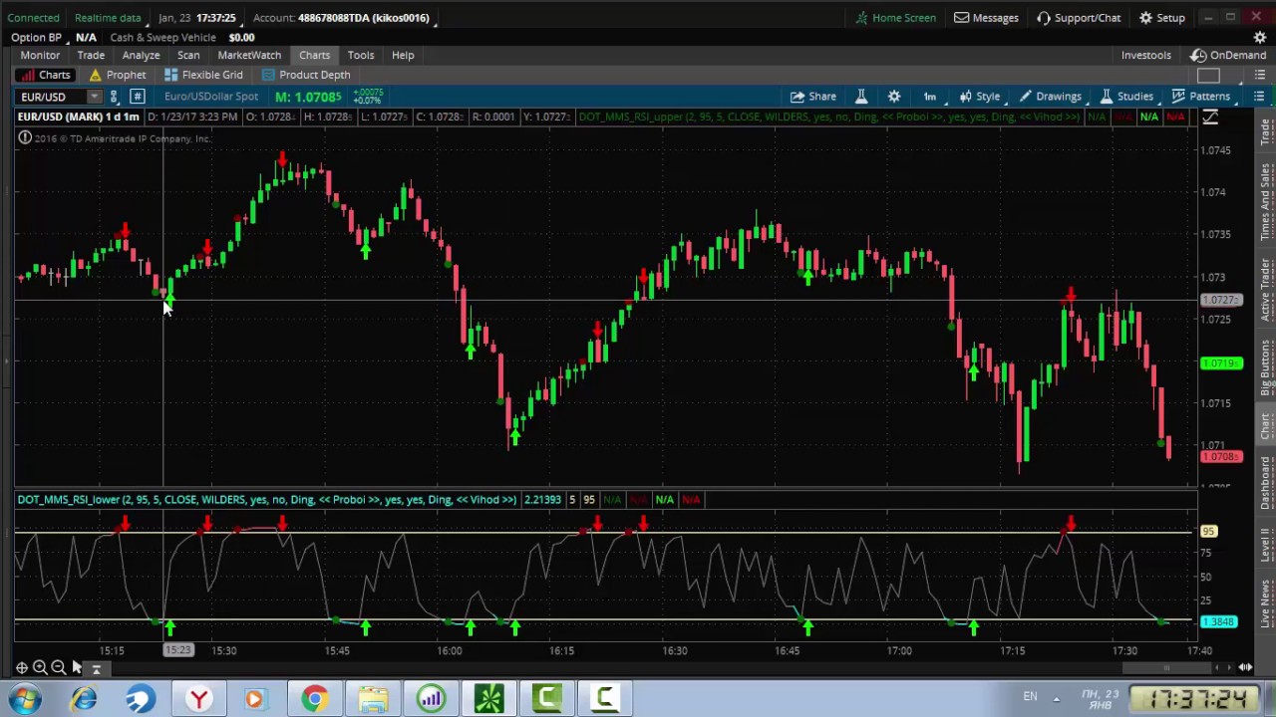Screen dimensions: 1276x717
Task: Open the Tools main tab
Action: (x=361, y=55)
